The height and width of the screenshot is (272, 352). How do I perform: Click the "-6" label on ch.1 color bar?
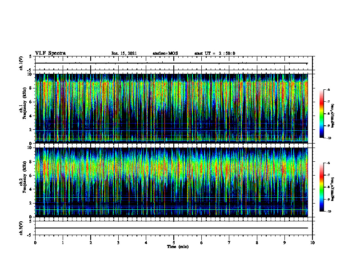coord(328,89)
